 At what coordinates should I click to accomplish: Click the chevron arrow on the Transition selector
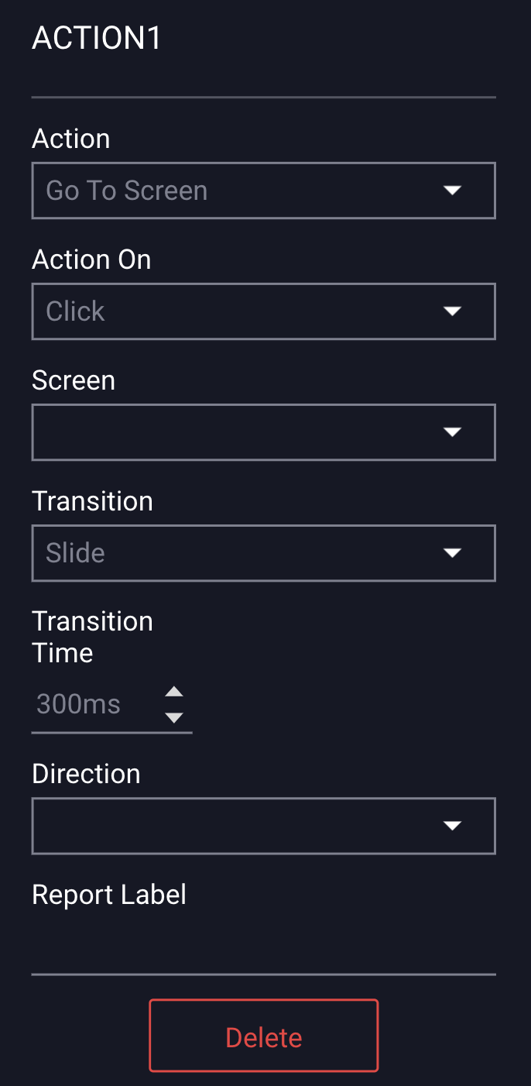point(452,553)
